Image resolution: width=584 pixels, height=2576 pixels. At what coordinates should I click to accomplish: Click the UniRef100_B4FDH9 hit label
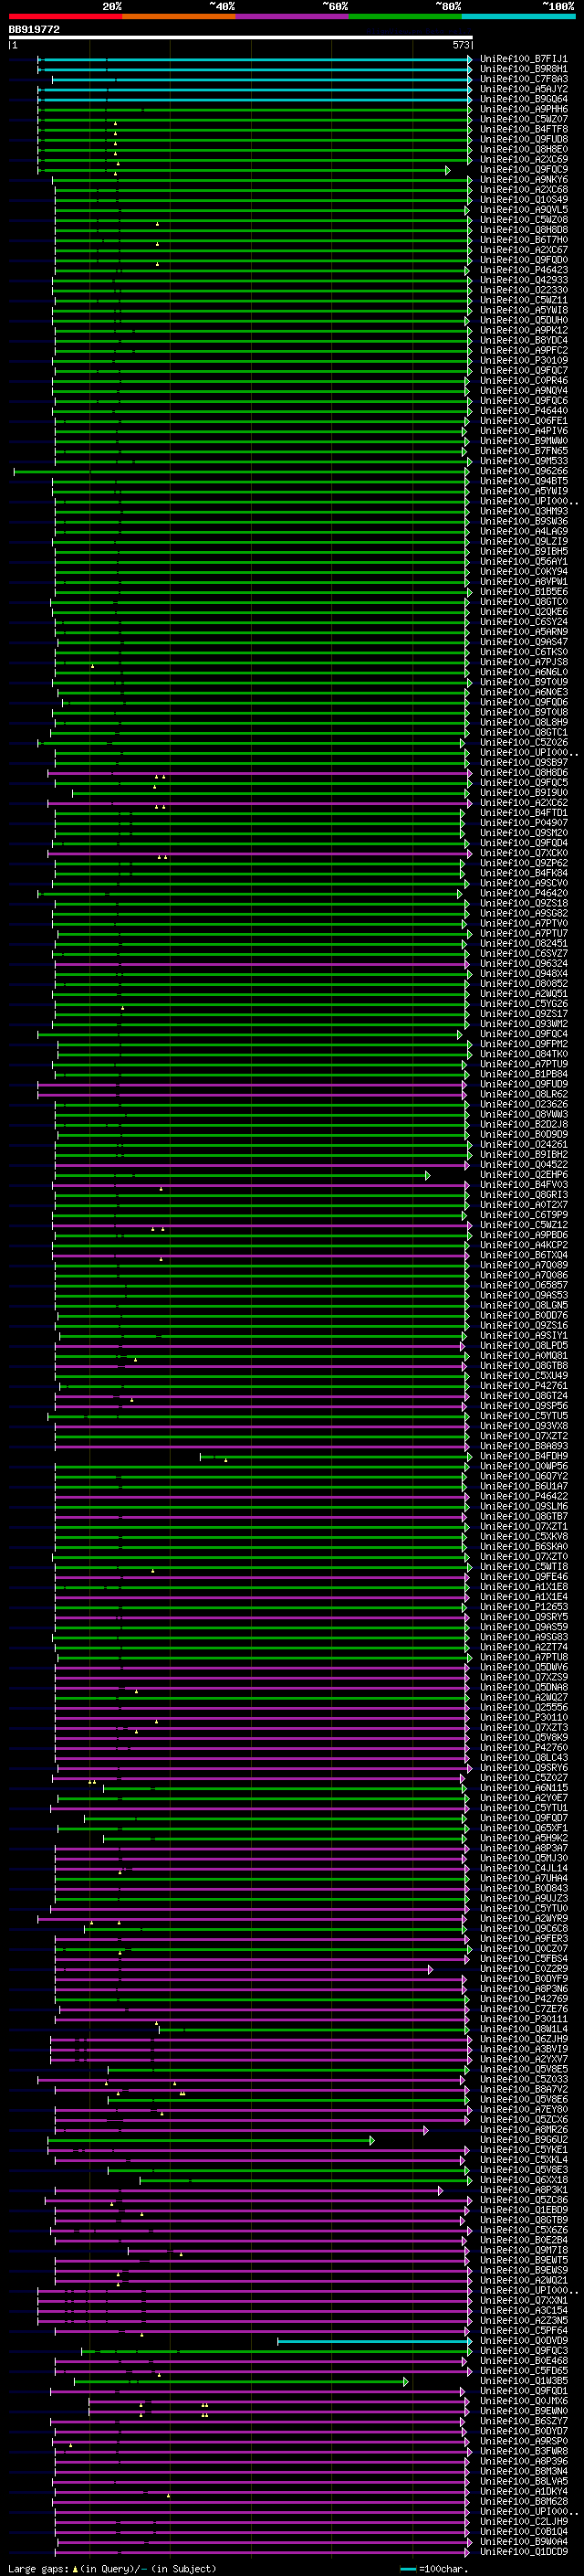click(x=524, y=1456)
